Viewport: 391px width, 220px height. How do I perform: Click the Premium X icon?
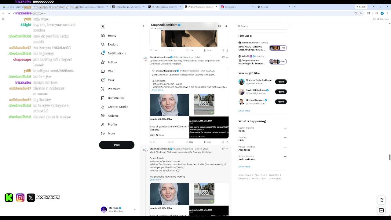tap(103, 89)
